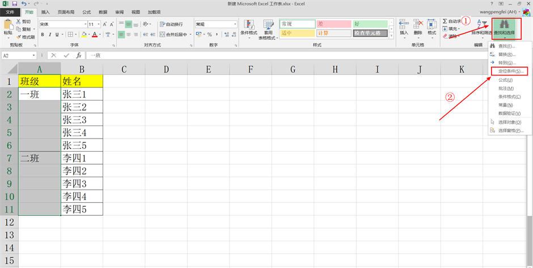The width and height of the screenshot is (533, 268).
Task: Toggle Italic formatting button
Action: 50,35
